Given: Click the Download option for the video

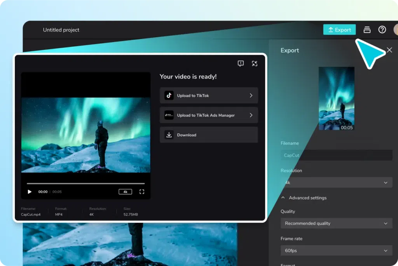Looking at the screenshot, I should tap(209, 135).
